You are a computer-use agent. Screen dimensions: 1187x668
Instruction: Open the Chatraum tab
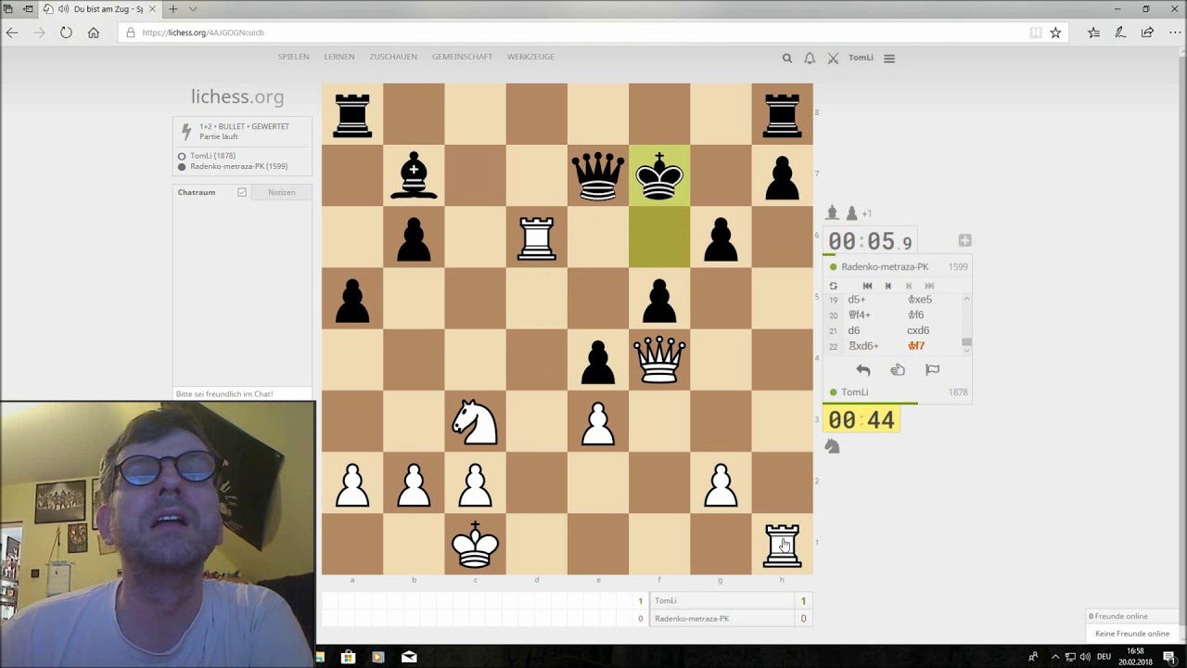197,192
